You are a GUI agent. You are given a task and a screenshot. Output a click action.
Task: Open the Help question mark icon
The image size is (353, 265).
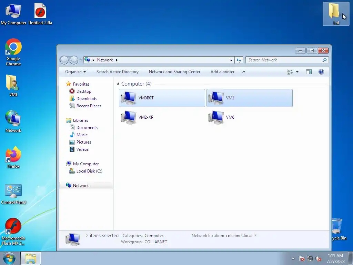pyautogui.click(x=321, y=72)
